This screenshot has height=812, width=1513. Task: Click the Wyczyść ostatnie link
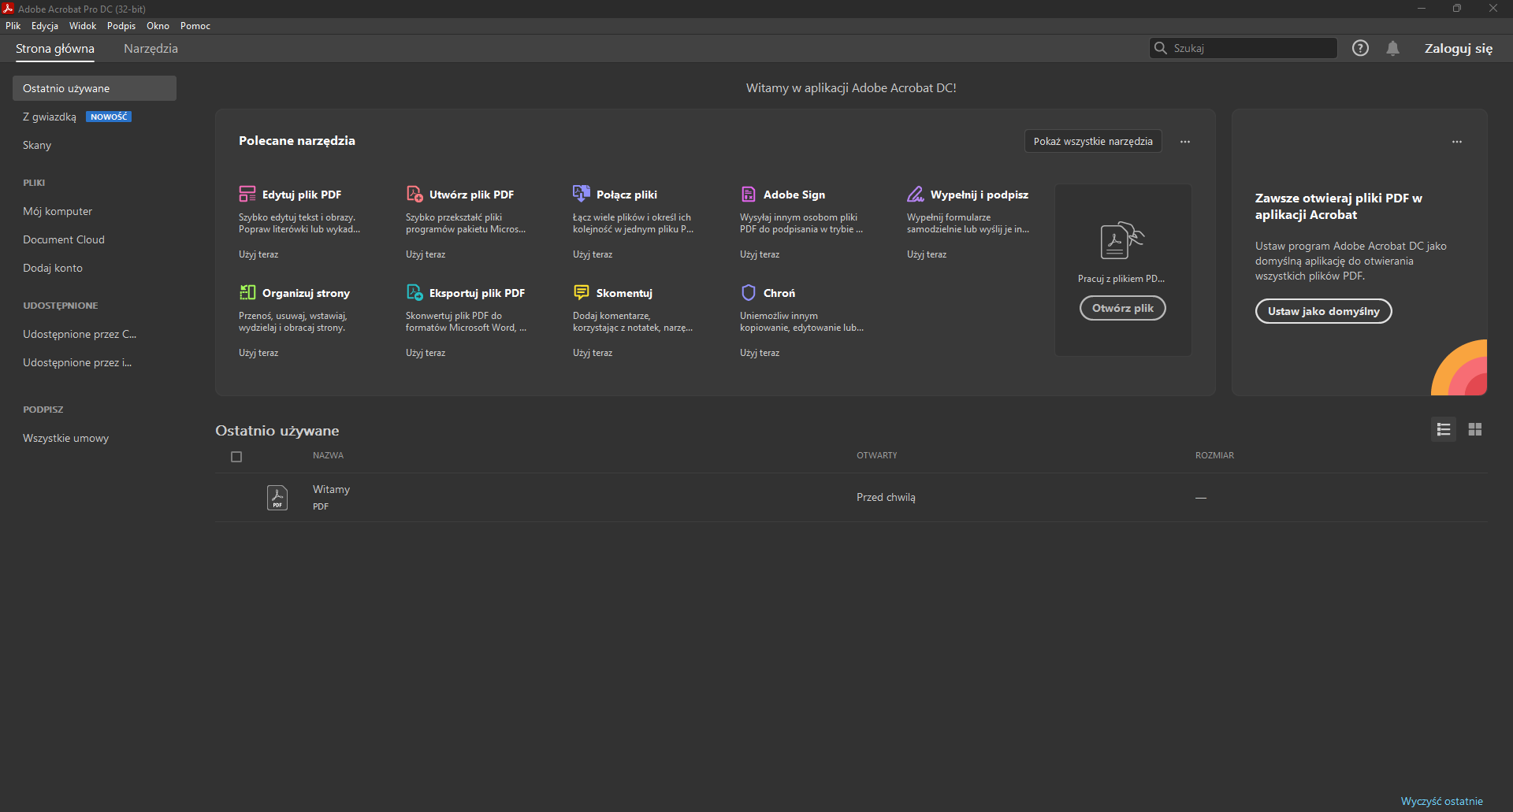coord(1442,801)
